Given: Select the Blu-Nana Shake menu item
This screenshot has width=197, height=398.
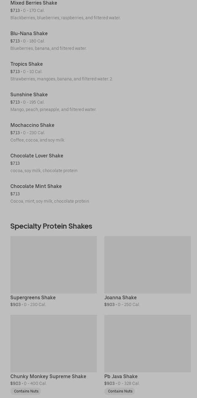Looking at the screenshot, I should click(29, 33).
